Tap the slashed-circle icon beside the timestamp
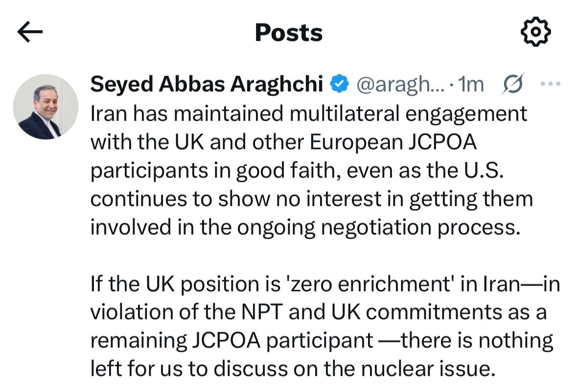Viewport: 577px width, 385px height. (511, 85)
